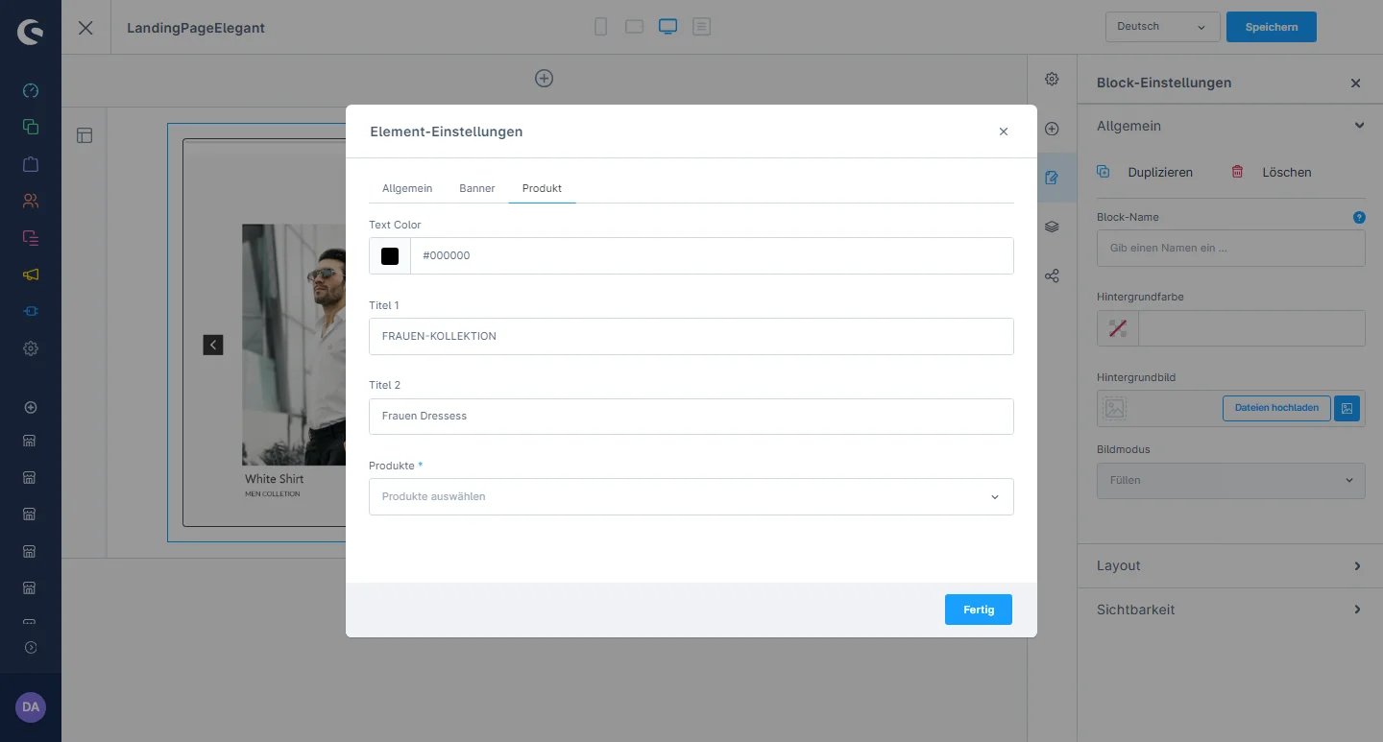1383x742 pixels.
Task: Click the Block-Name help question icon
Action: [x=1359, y=218]
